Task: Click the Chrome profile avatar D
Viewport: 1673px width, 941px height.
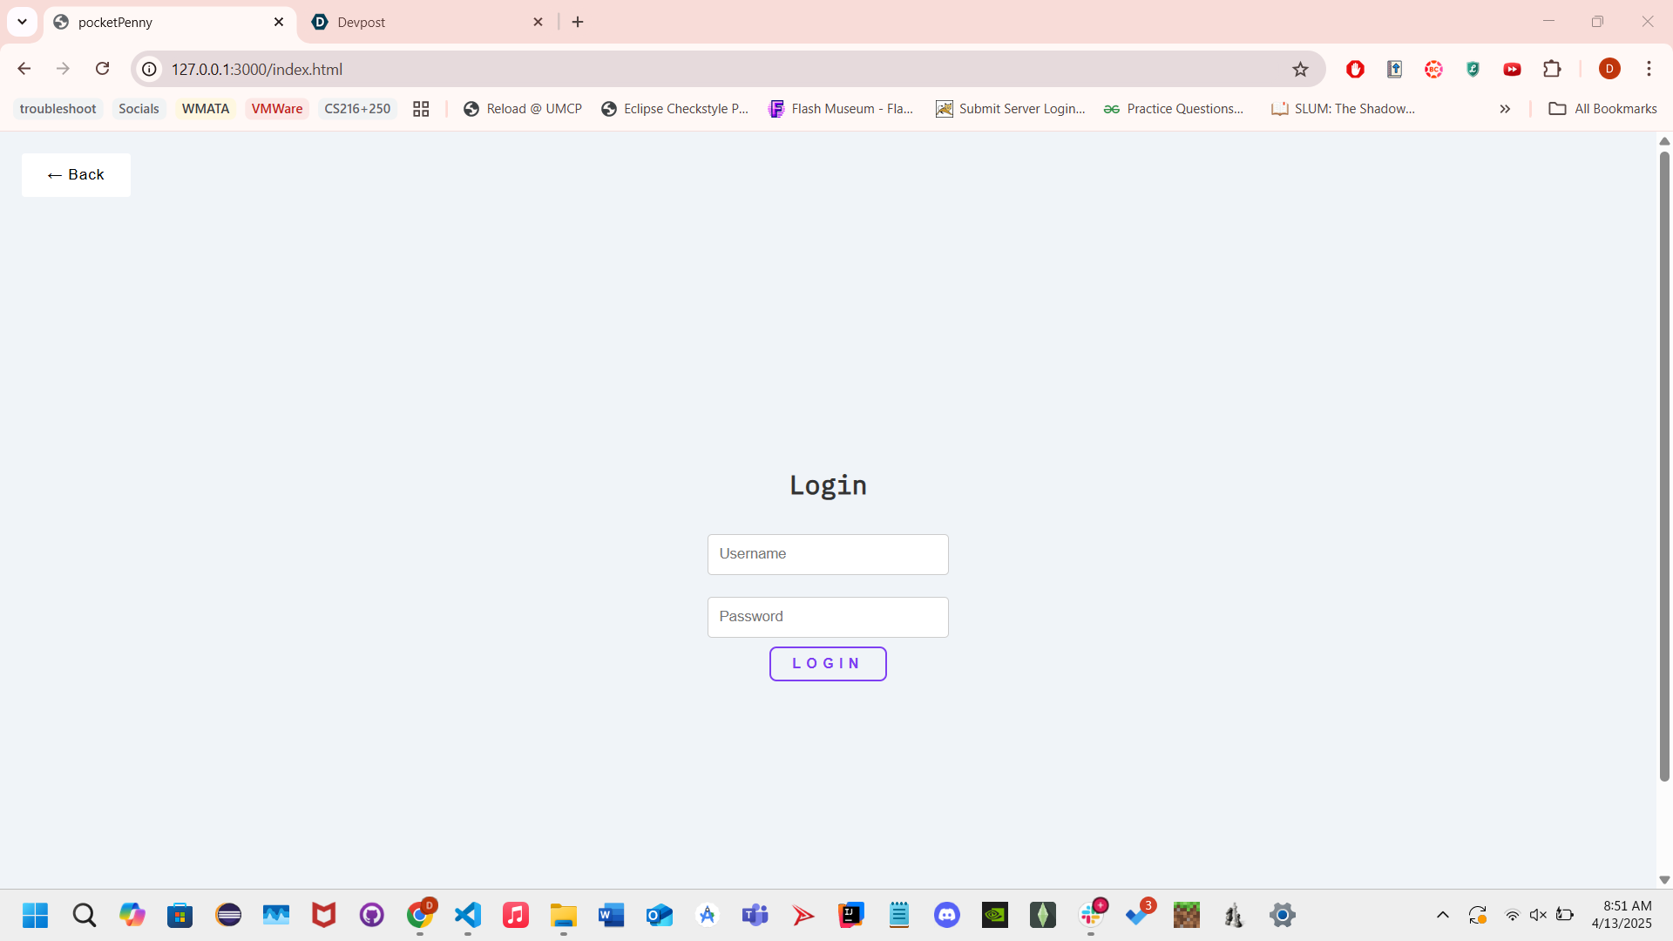Action: pos(1609,69)
